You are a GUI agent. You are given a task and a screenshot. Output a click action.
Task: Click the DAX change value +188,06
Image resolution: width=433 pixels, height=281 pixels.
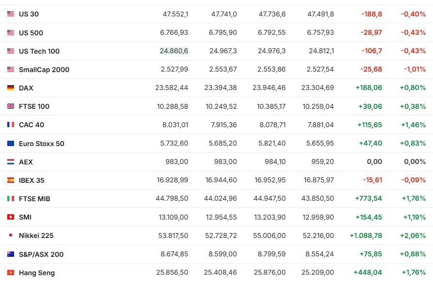369,88
